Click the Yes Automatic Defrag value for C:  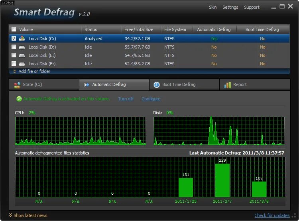pos(214,39)
